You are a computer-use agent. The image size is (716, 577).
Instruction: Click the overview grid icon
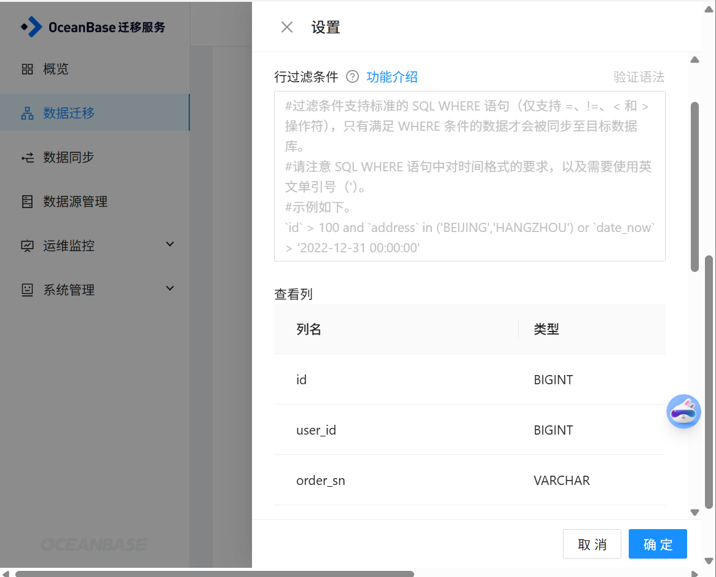pos(27,69)
